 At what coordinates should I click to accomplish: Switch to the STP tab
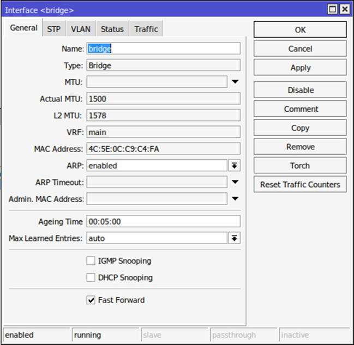53,29
